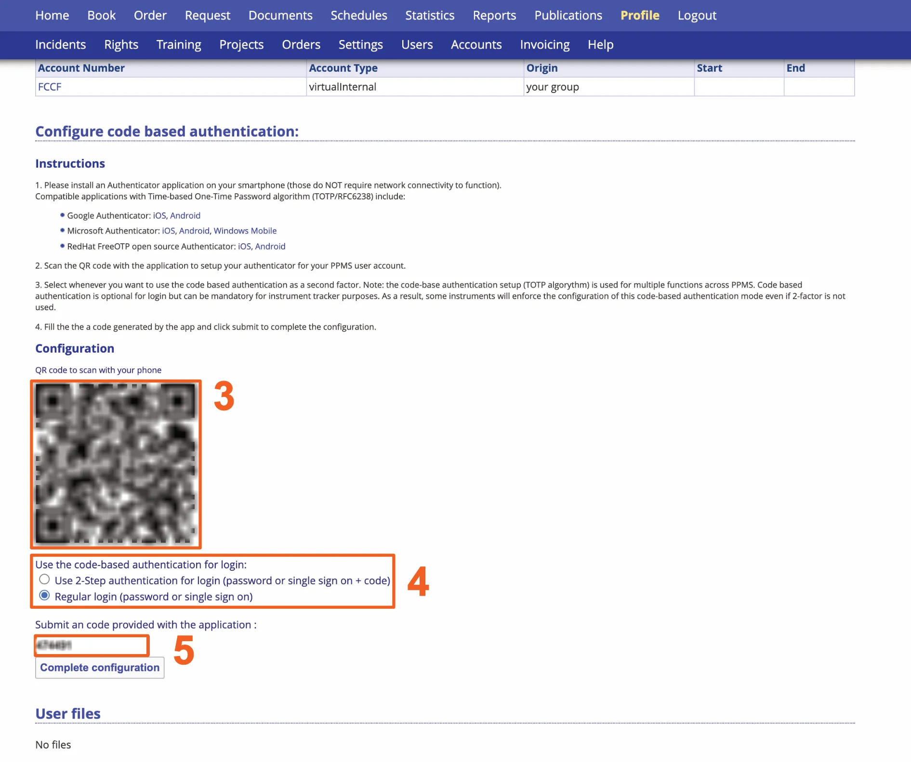Open the Schedules menu item

tap(359, 15)
